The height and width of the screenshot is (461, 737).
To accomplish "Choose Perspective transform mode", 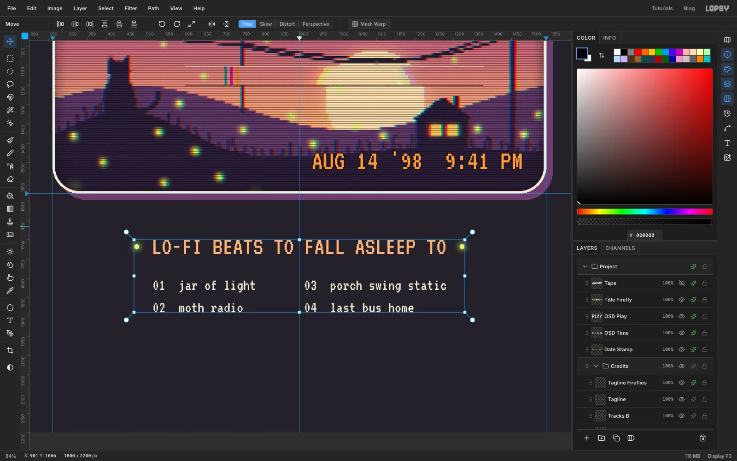I will point(316,24).
